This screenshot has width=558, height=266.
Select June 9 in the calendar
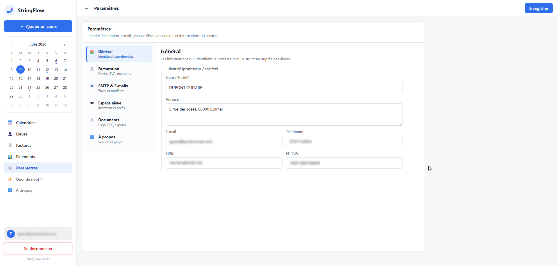[x=20, y=70]
